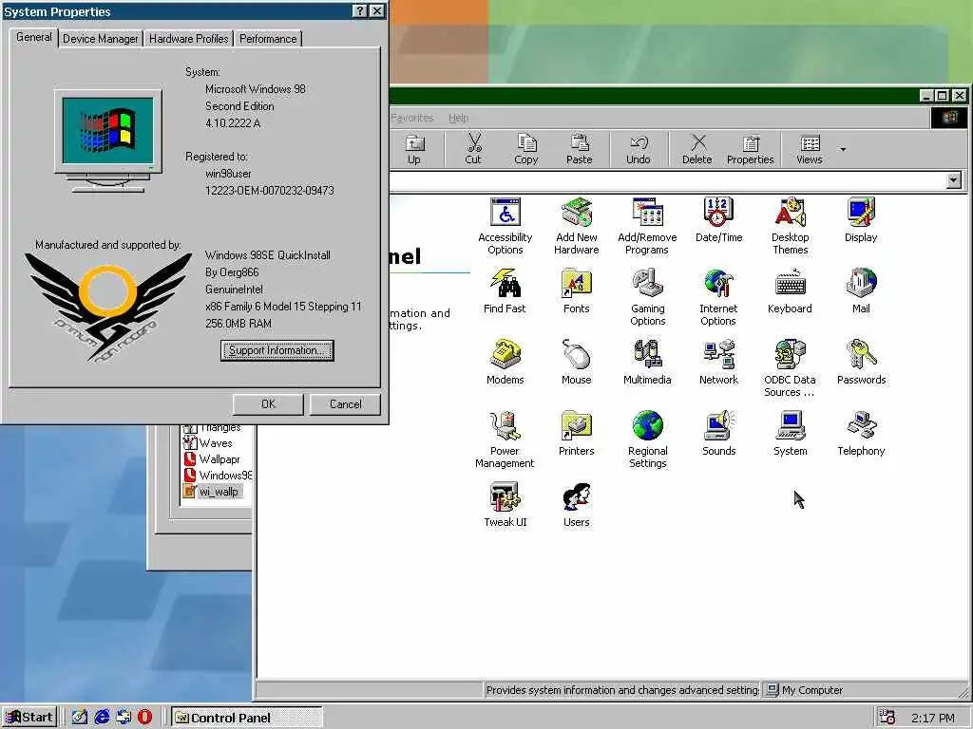Click the Undo toolbar button
The image size is (973, 729).
[x=638, y=149]
